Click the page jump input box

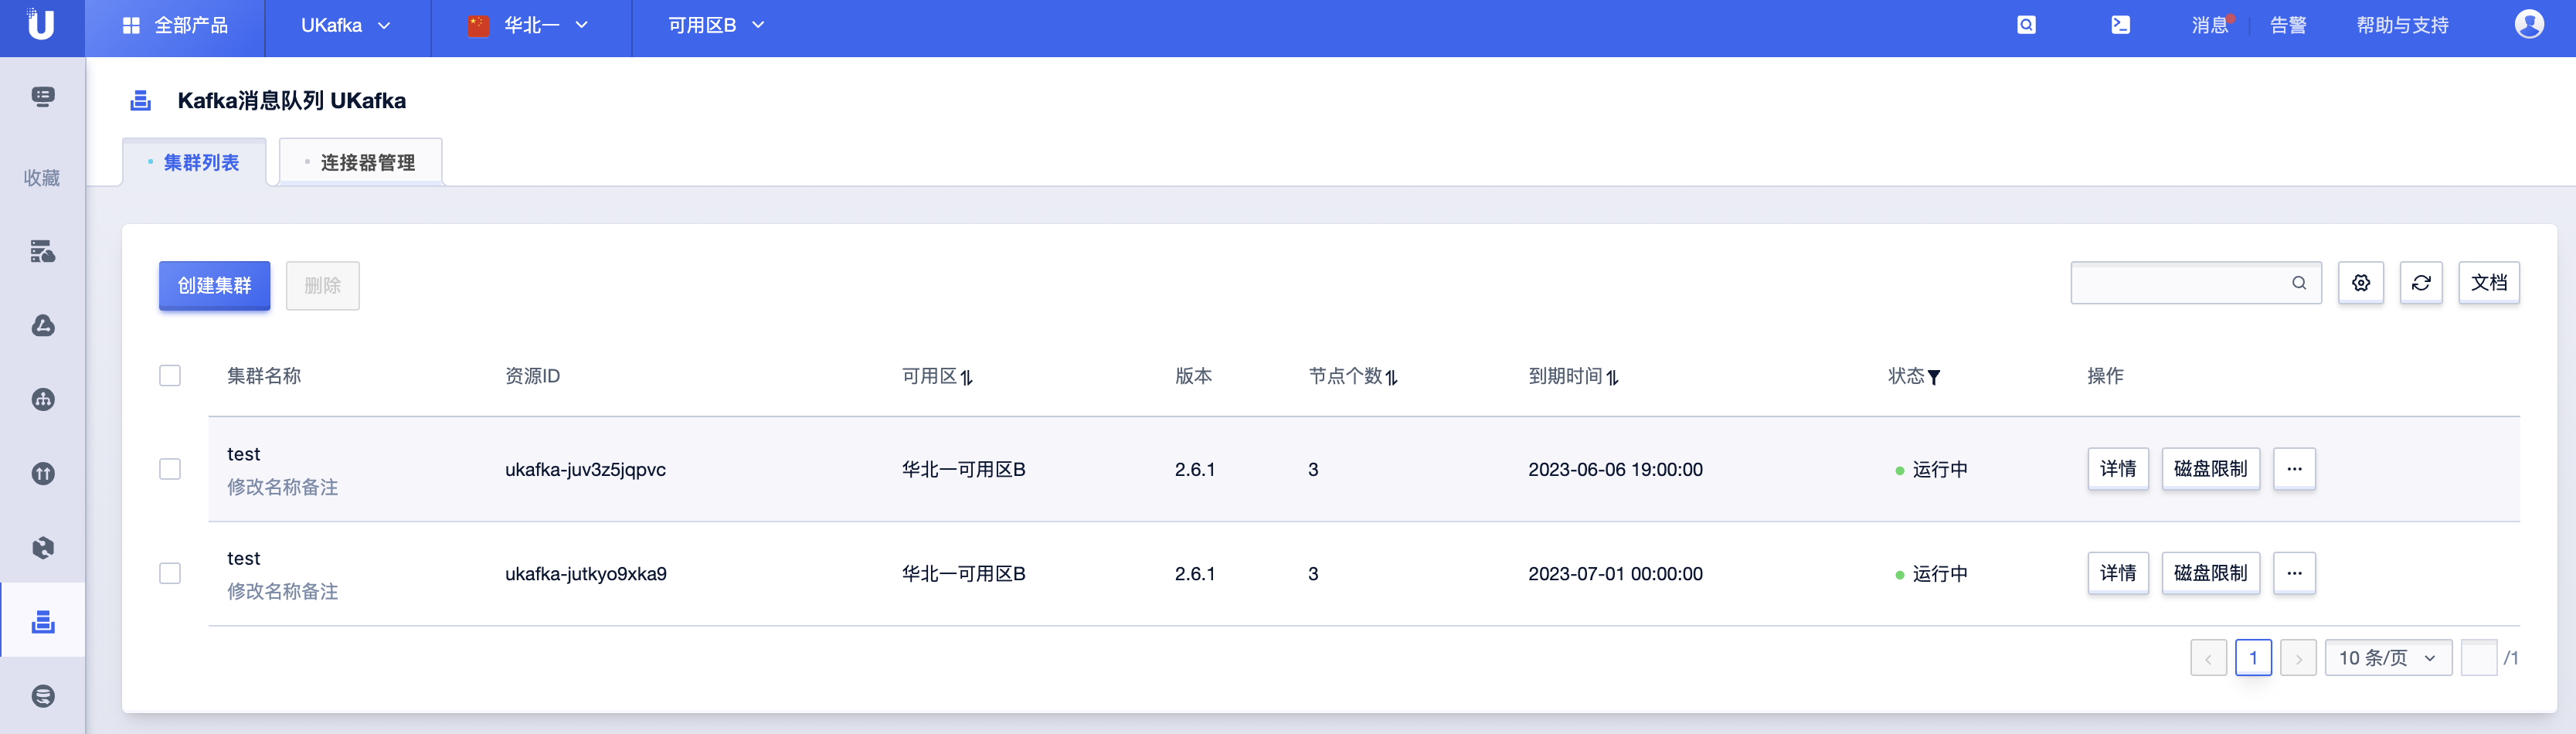click(2479, 657)
